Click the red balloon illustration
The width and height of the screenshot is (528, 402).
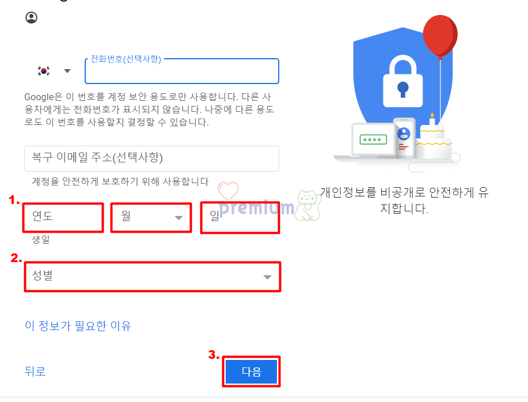(440, 36)
